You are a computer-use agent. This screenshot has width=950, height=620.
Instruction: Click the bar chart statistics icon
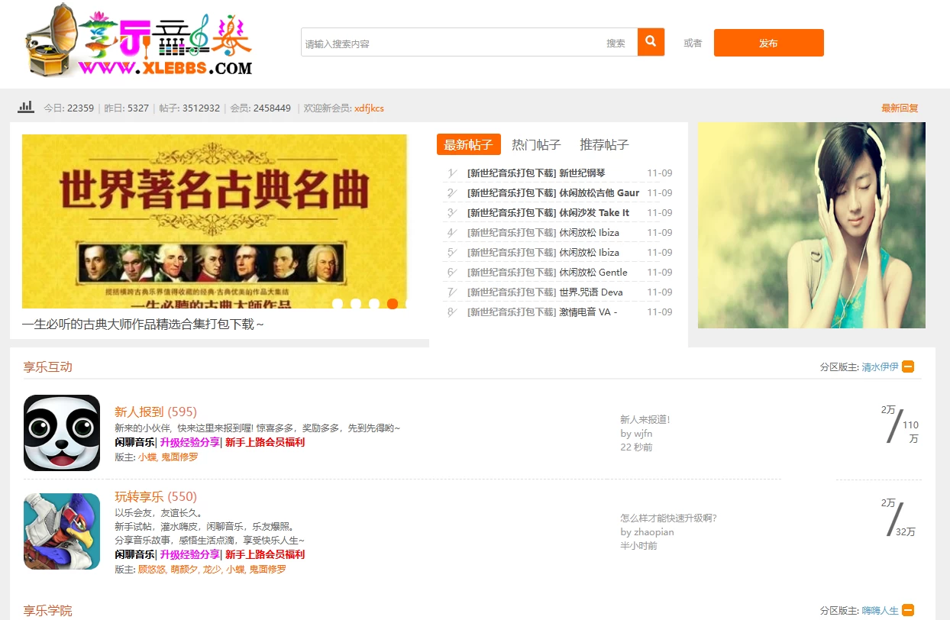pyautogui.click(x=26, y=108)
